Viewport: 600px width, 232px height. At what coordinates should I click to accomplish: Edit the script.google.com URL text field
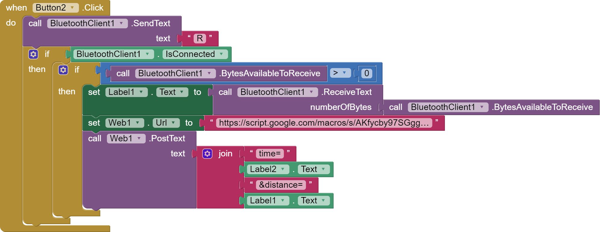(x=324, y=123)
